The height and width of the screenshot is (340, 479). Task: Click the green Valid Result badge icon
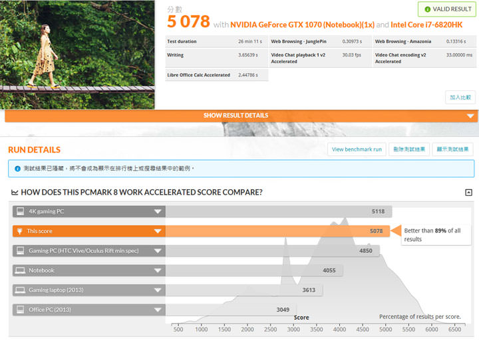pyautogui.click(x=428, y=9)
